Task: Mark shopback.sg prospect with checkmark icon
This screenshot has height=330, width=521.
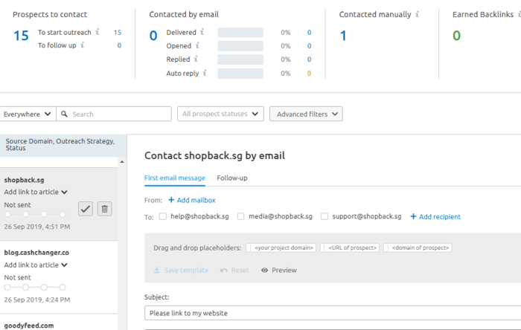Action: pyautogui.click(x=86, y=209)
